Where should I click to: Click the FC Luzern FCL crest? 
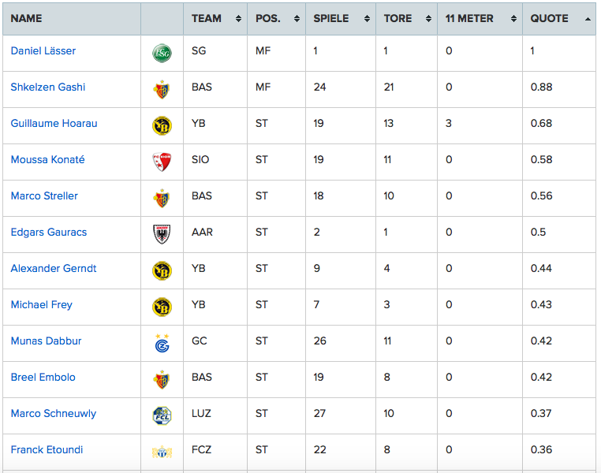point(162,416)
